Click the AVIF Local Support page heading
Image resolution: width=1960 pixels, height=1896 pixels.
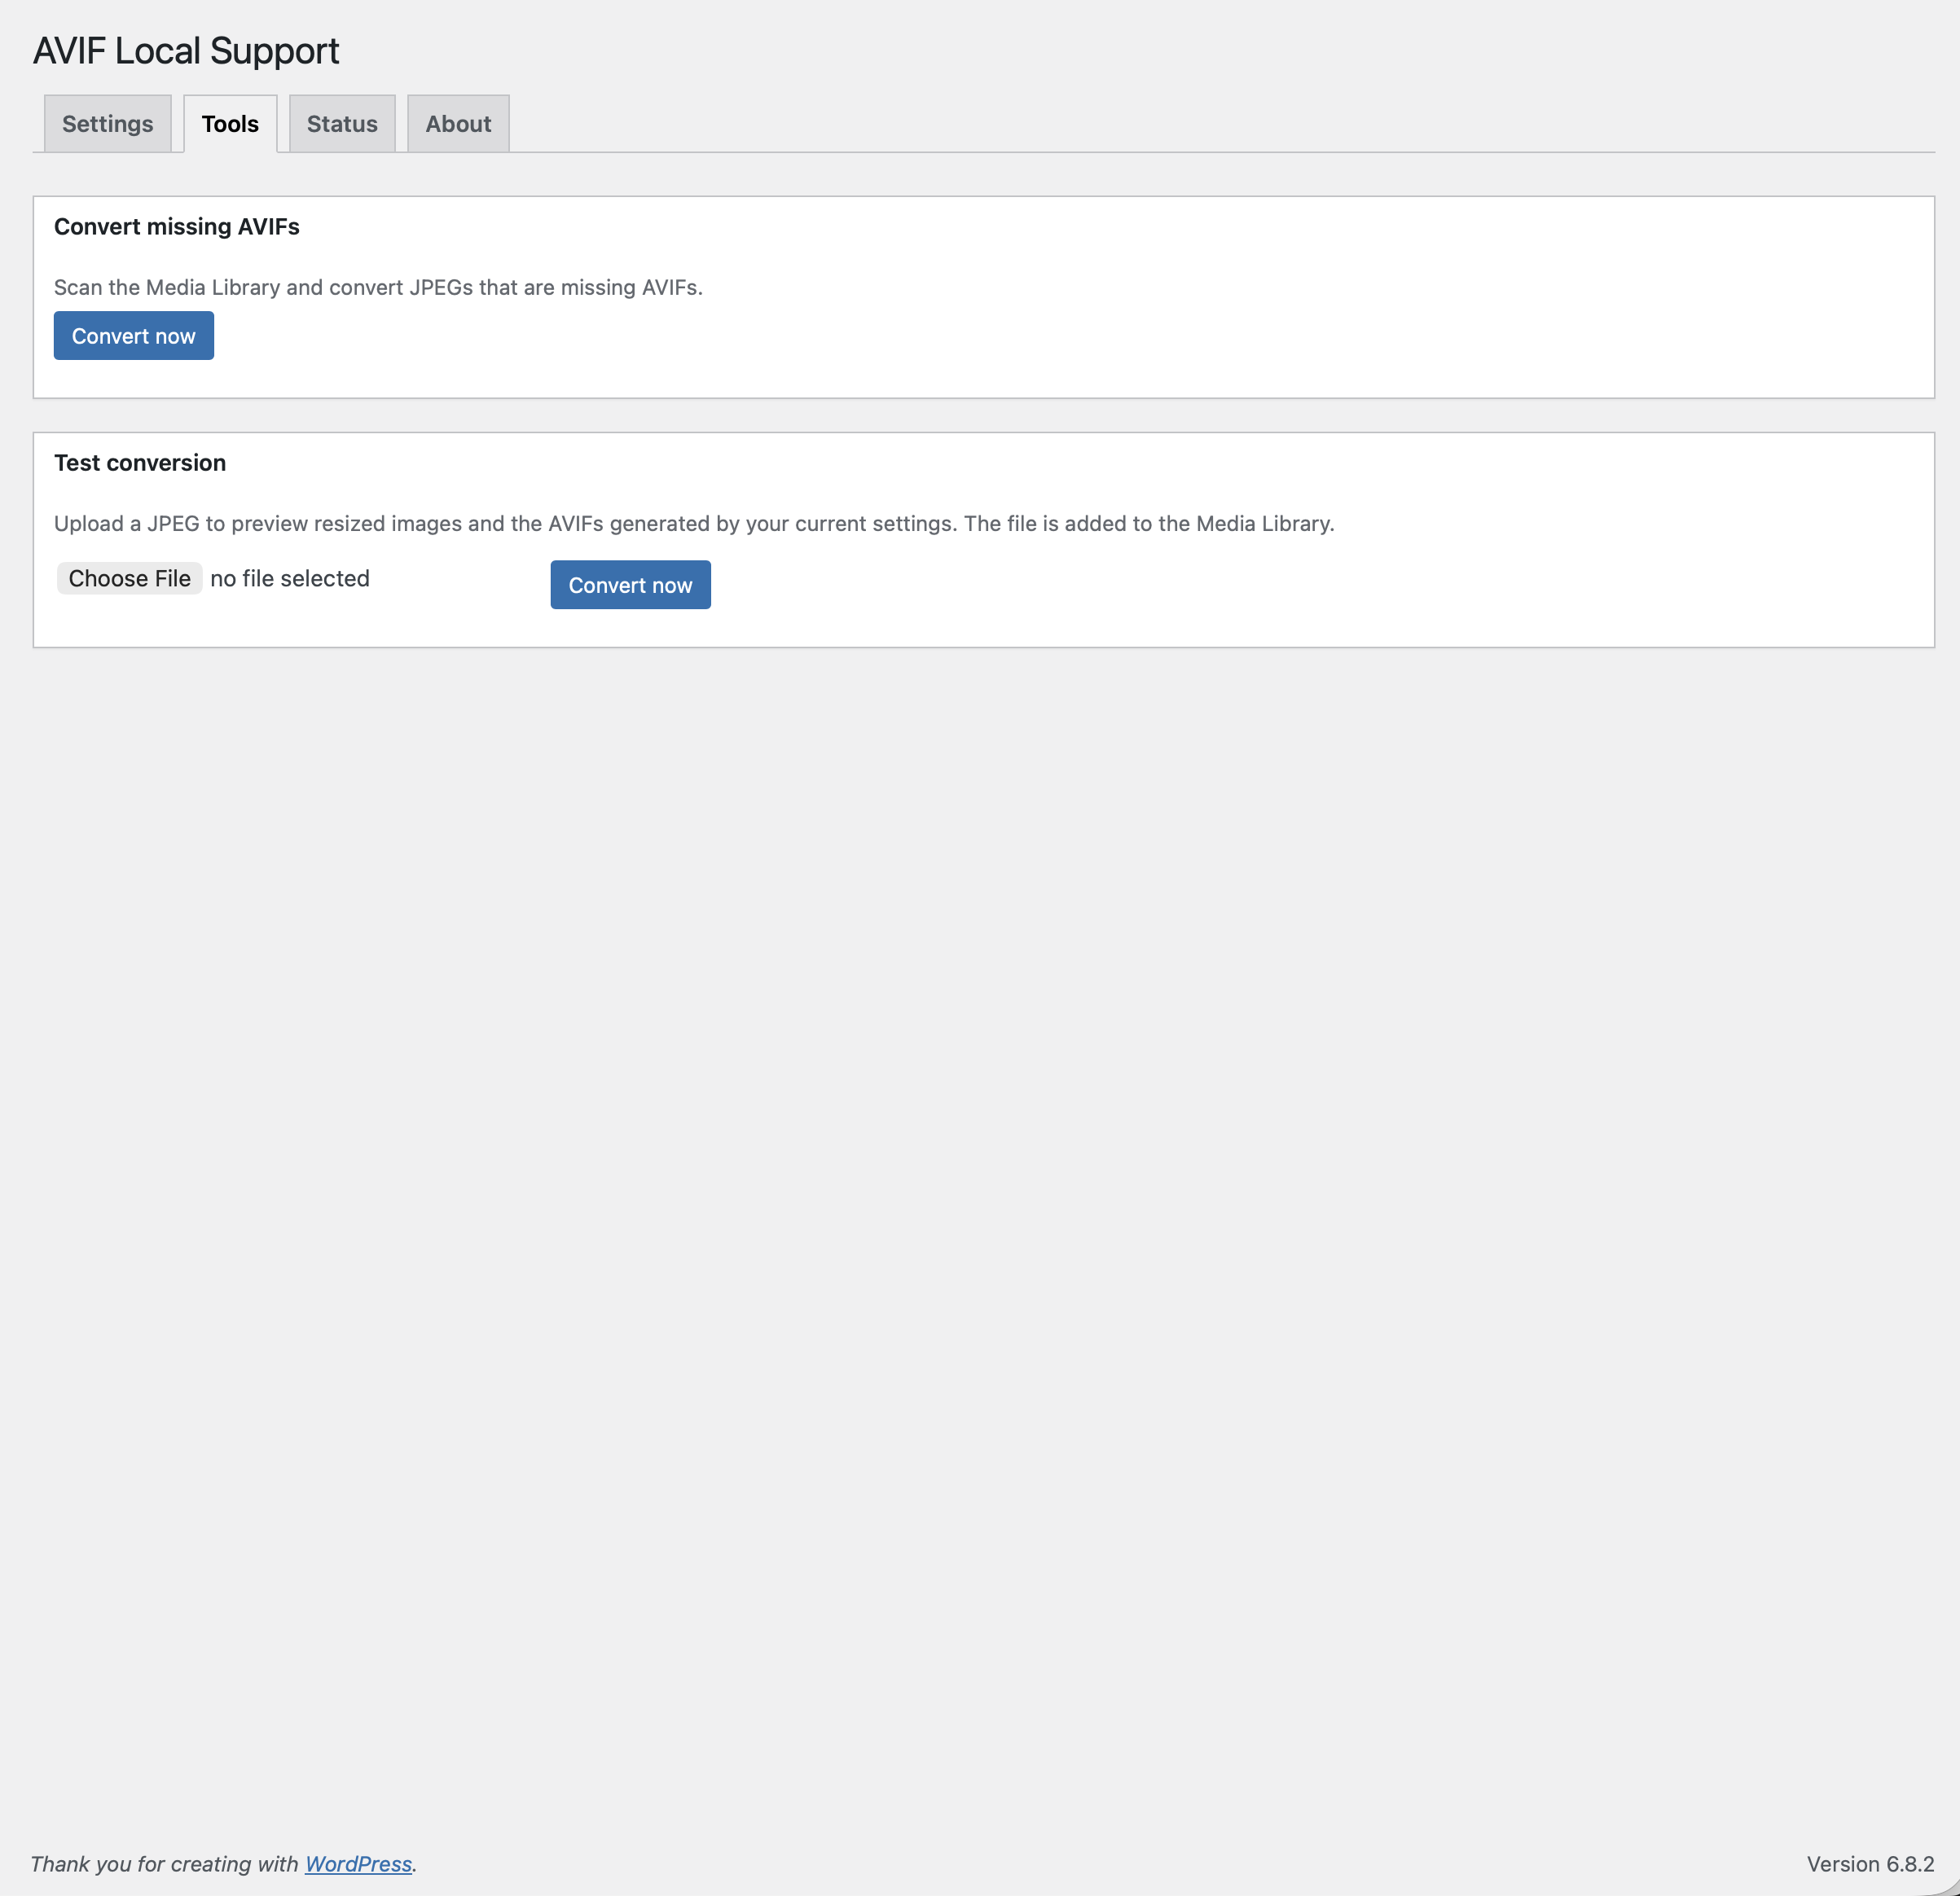coord(187,50)
